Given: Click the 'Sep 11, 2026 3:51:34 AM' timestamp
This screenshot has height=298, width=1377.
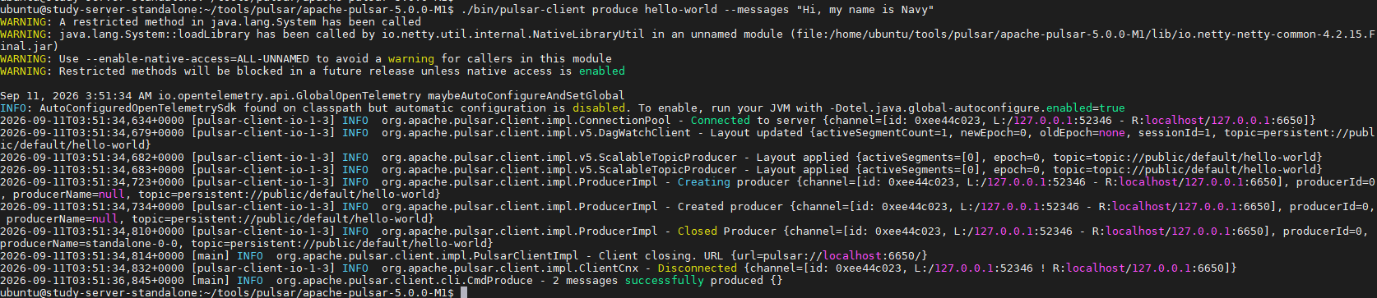Looking at the screenshot, I should (x=76, y=95).
